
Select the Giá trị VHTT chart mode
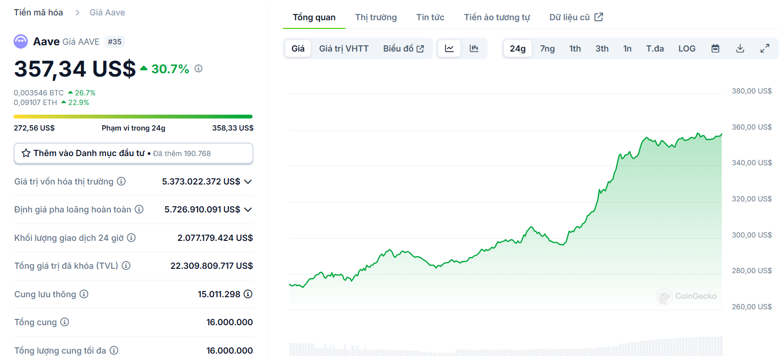point(344,48)
